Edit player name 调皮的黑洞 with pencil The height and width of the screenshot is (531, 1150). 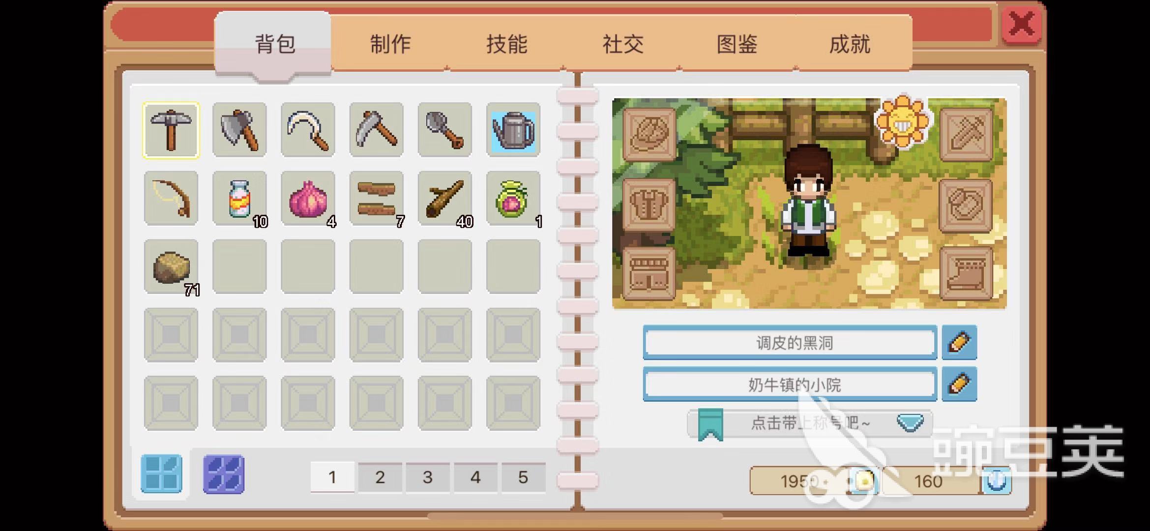(959, 342)
